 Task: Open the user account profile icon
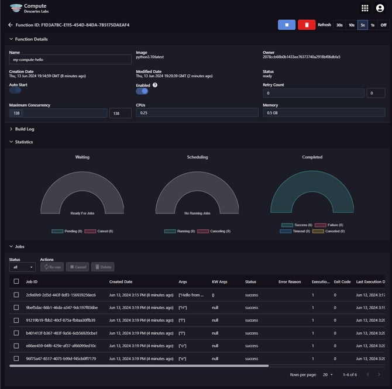click(380, 8)
